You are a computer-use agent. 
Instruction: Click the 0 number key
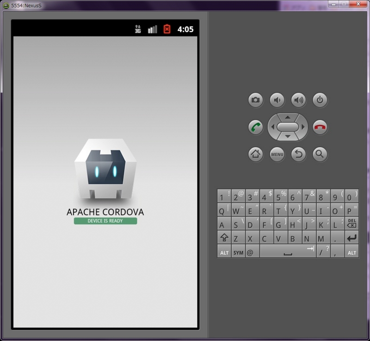[x=351, y=196]
